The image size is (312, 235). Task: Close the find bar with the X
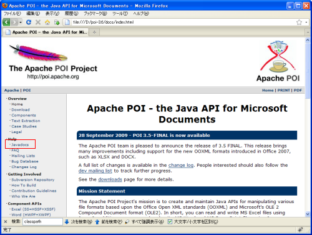coord(6,222)
